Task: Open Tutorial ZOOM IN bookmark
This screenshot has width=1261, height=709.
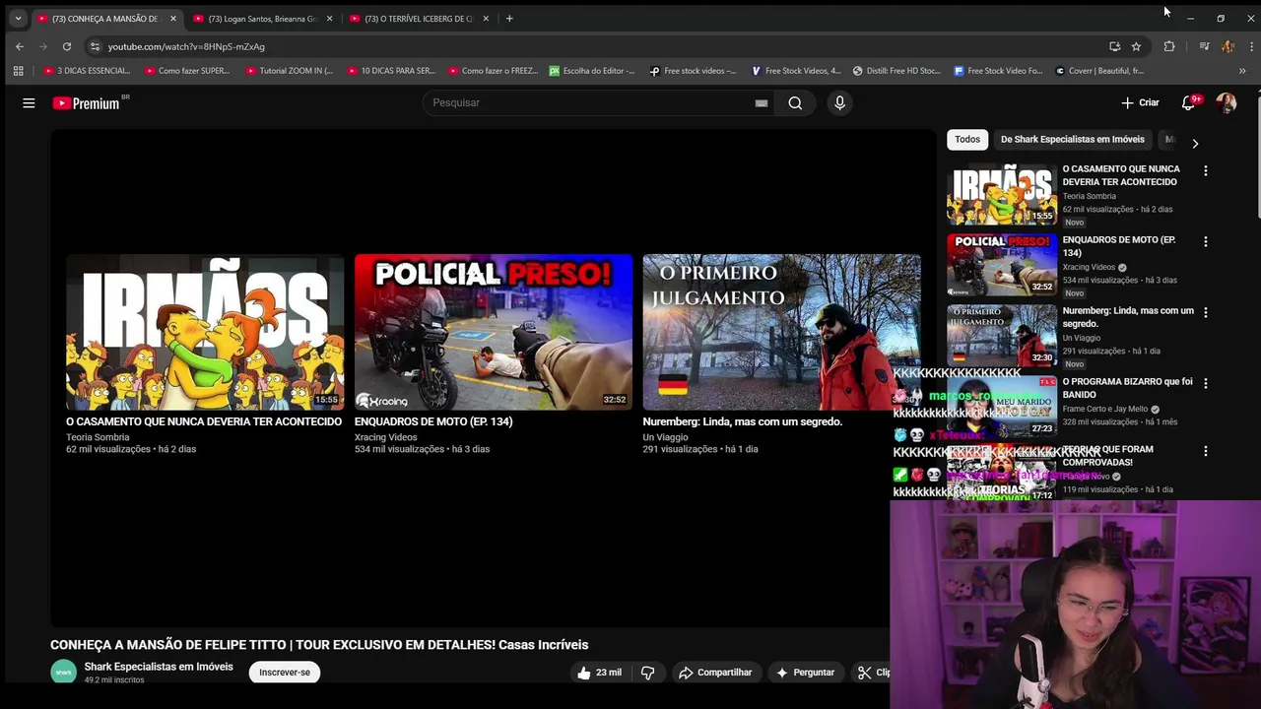Action: (289, 71)
